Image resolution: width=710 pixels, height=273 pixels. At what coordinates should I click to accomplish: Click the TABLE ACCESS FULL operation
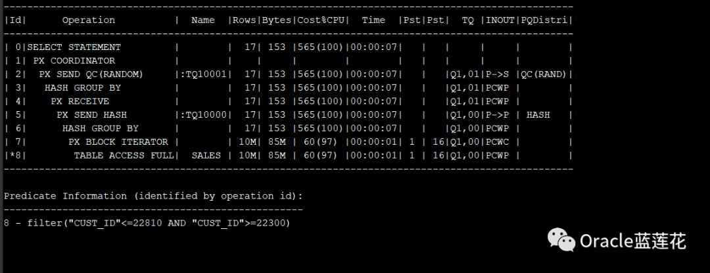click(x=124, y=155)
